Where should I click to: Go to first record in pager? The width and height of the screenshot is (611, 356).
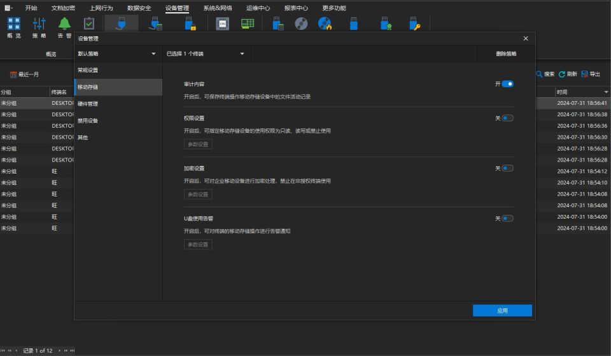3,350
